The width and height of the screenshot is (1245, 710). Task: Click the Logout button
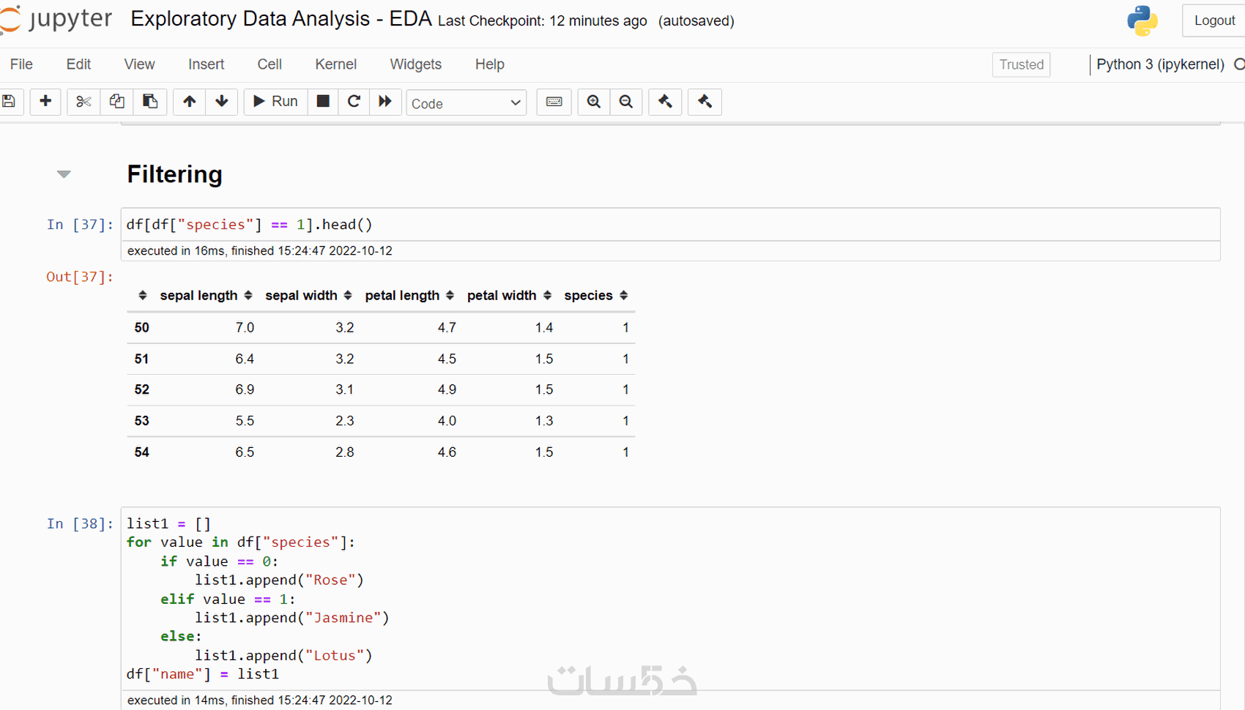[1214, 20]
